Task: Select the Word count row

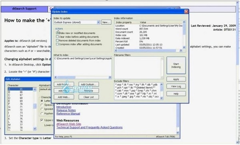Action: (149, 29)
